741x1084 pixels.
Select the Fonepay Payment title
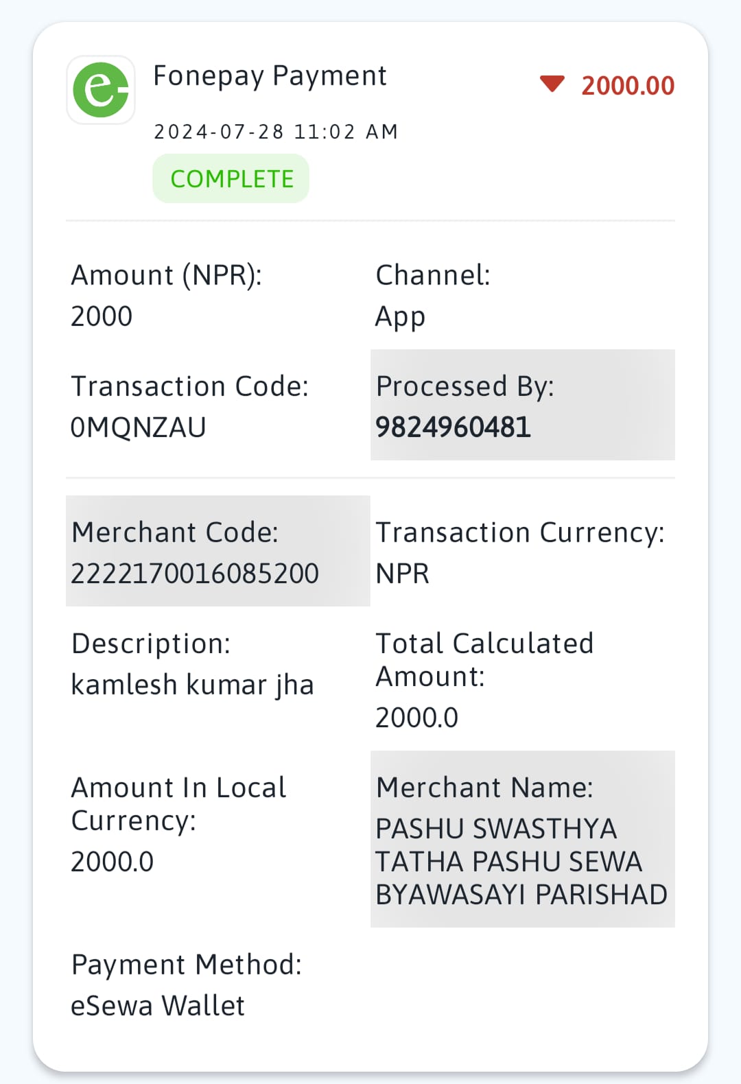pos(270,76)
